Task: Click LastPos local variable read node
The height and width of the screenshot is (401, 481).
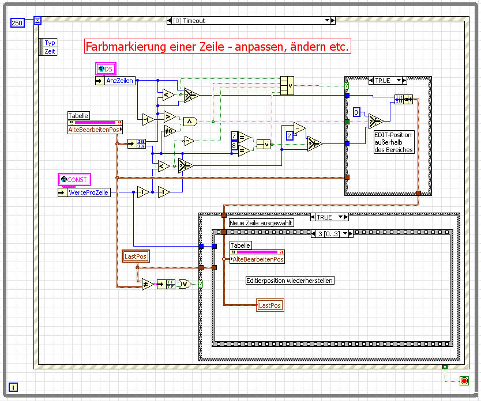Action: point(136,256)
